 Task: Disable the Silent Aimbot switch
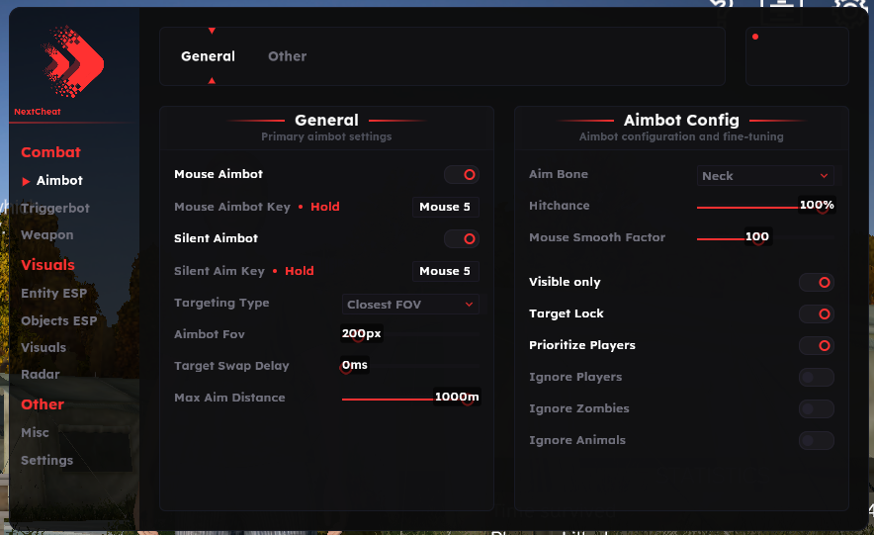tap(461, 238)
